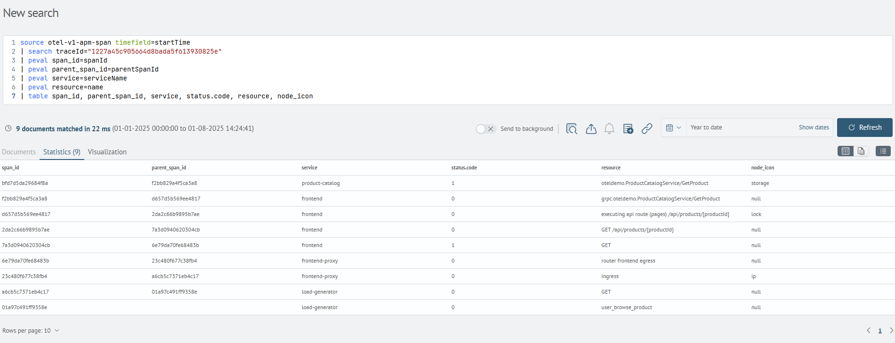Switch to document view icon
This screenshot has width=895, height=343.
861,151
